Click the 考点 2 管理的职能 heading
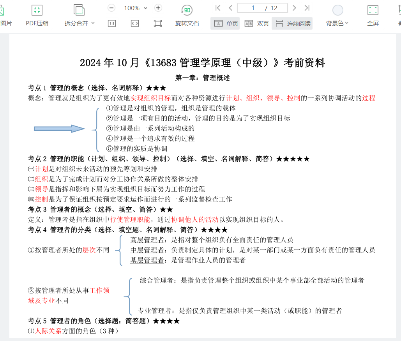The width and height of the screenshot is (401, 341). coord(169,159)
